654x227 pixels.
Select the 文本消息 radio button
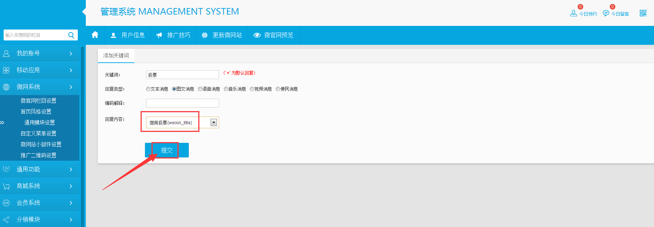148,89
